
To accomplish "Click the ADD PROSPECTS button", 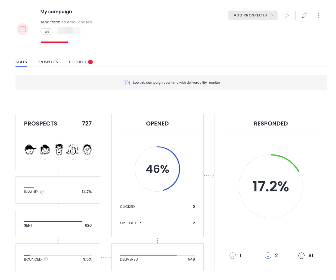I will [251, 15].
